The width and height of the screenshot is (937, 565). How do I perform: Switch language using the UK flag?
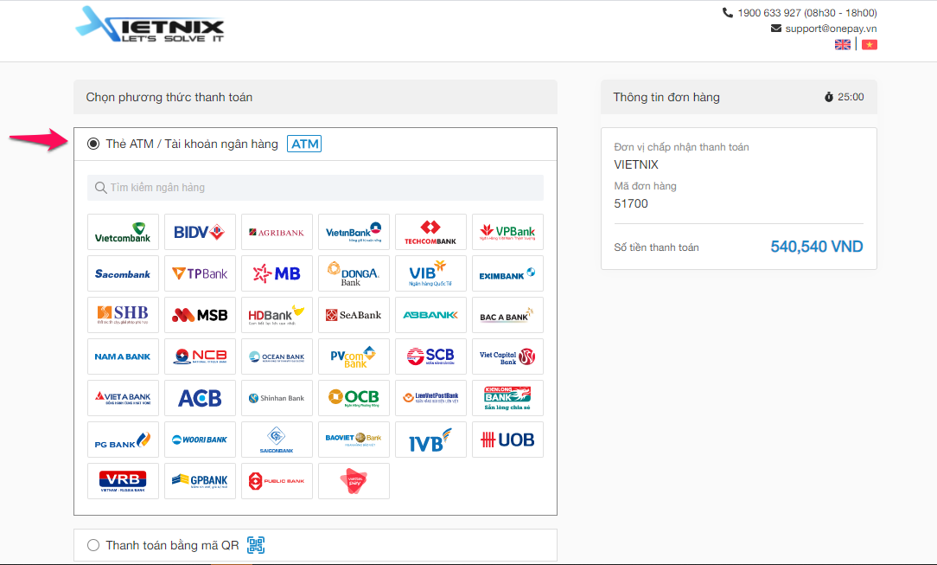[x=843, y=45]
